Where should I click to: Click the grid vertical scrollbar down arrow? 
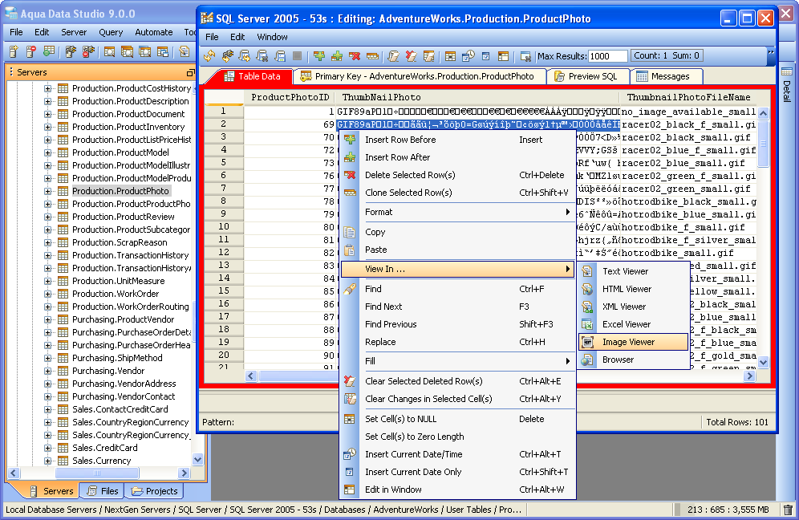[763, 362]
